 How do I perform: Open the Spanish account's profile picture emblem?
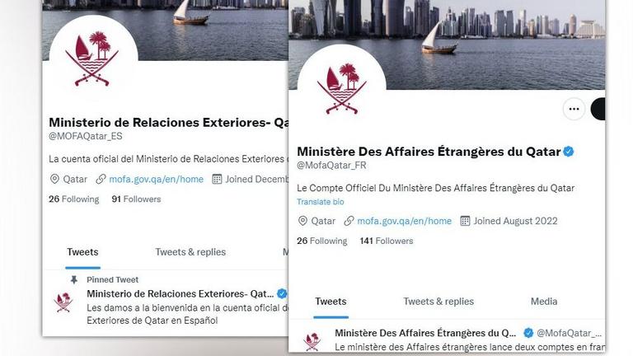(x=93, y=59)
